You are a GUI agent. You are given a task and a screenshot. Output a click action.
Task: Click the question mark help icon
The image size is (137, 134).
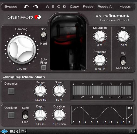pos(132,131)
